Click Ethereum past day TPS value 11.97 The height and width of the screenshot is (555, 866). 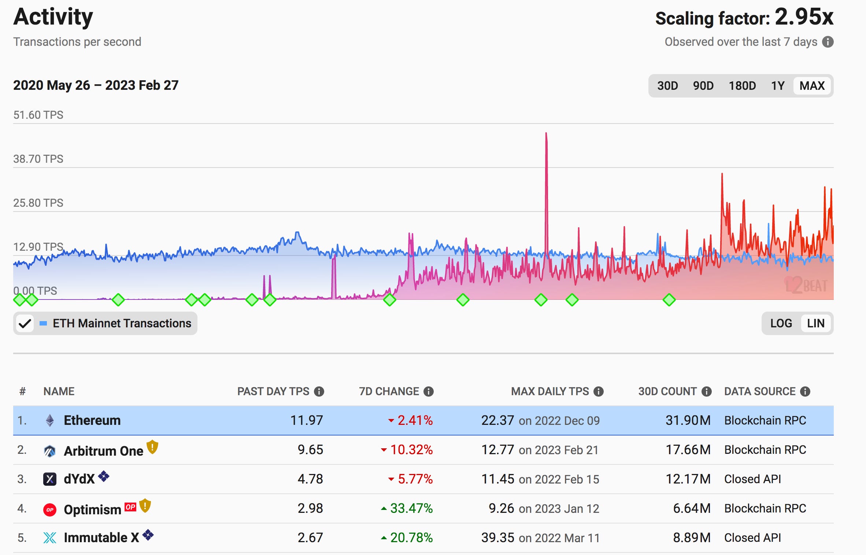pos(307,420)
